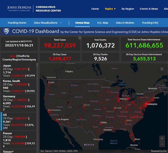Select Japan in the country list
168x153 pixels.
tap(19, 70)
